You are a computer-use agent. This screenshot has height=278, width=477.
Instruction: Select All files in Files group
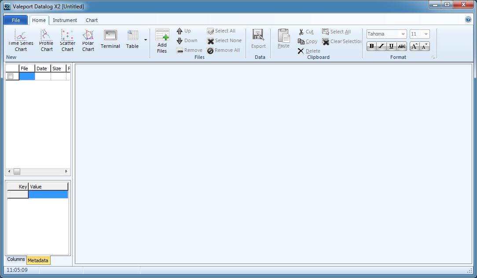coord(221,31)
